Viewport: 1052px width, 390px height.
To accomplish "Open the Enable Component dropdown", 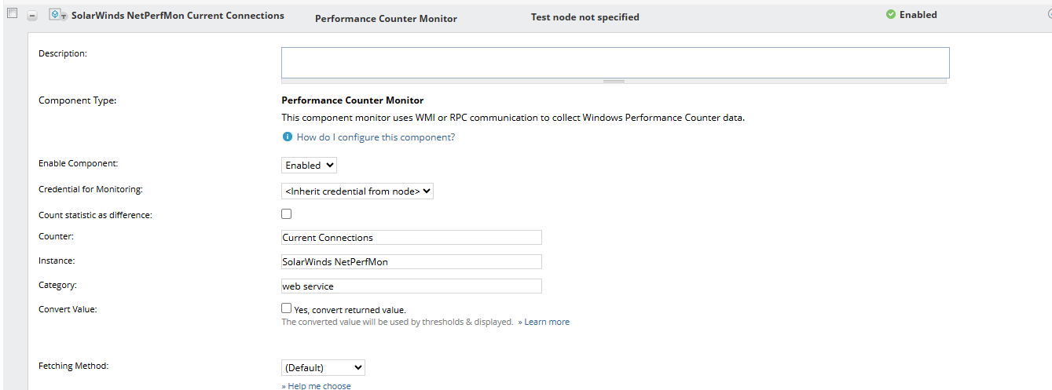I will (x=309, y=165).
